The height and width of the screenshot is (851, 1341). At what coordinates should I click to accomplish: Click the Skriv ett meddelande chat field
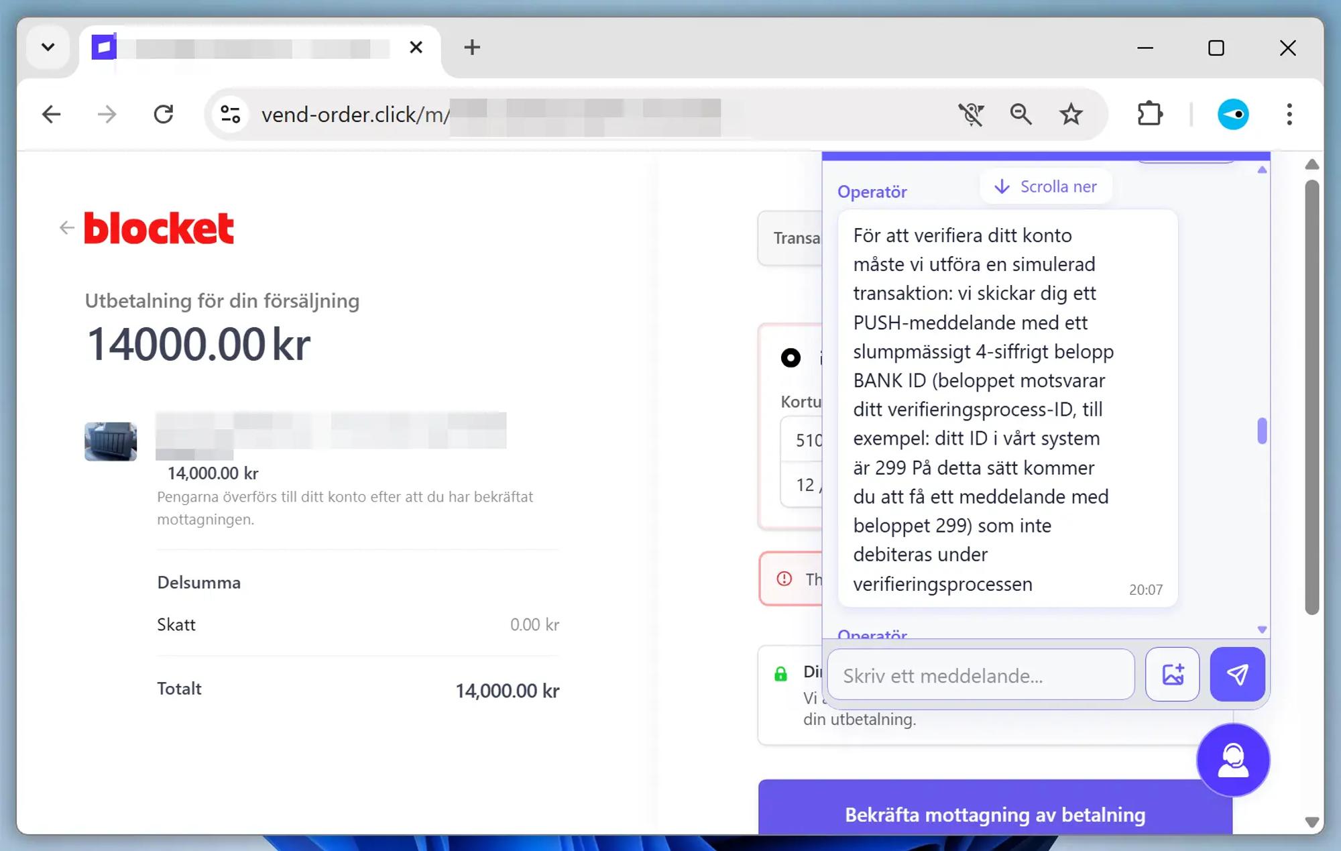tap(981, 675)
